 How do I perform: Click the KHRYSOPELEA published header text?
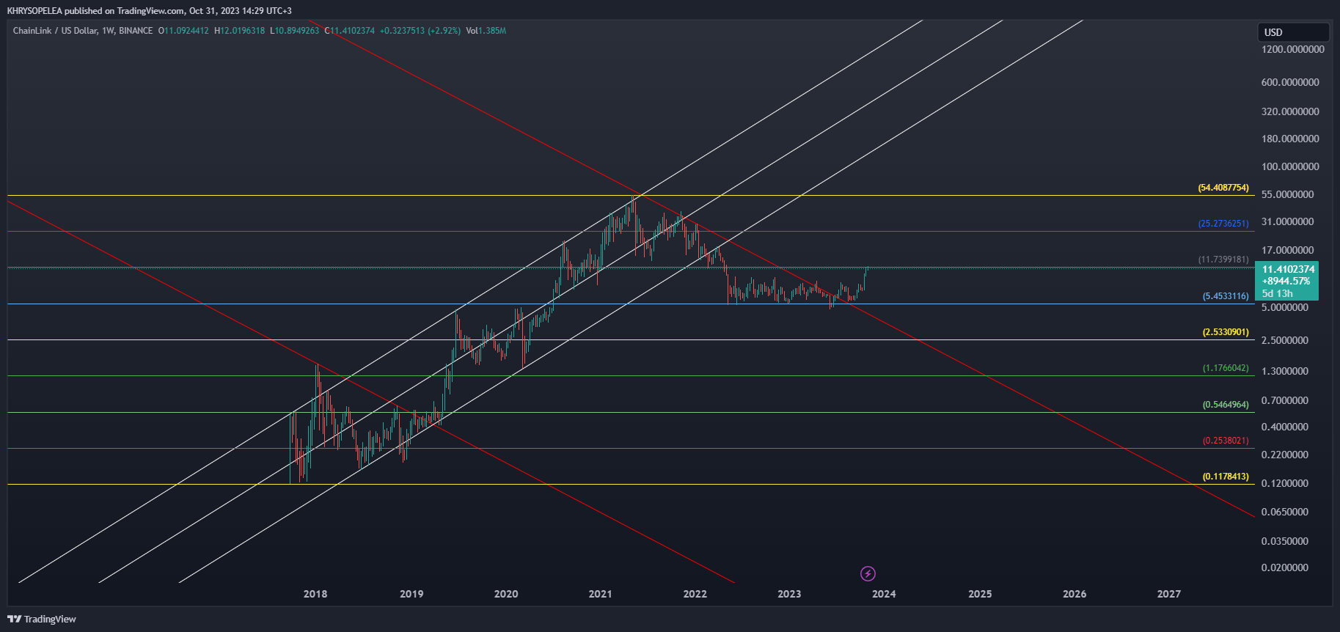pos(149,11)
